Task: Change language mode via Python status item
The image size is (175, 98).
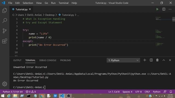Action: tap(157, 92)
